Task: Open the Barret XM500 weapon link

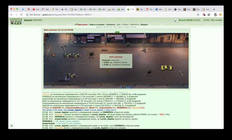Action: (x=186, y=20)
